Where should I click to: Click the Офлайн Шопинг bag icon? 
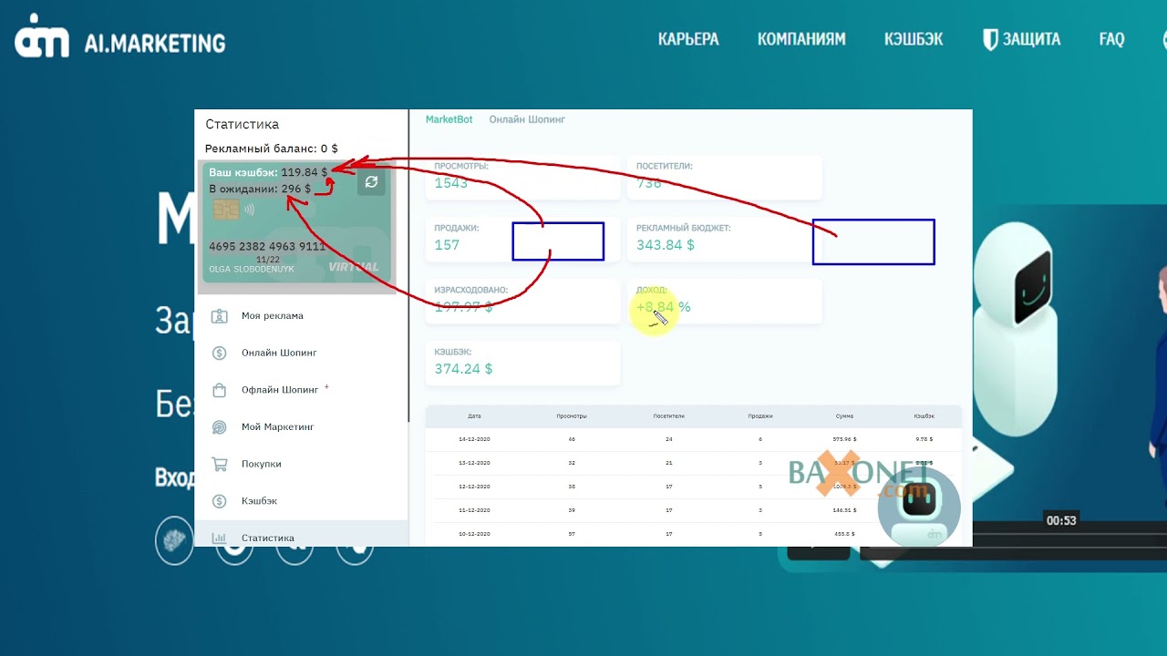[x=219, y=390]
